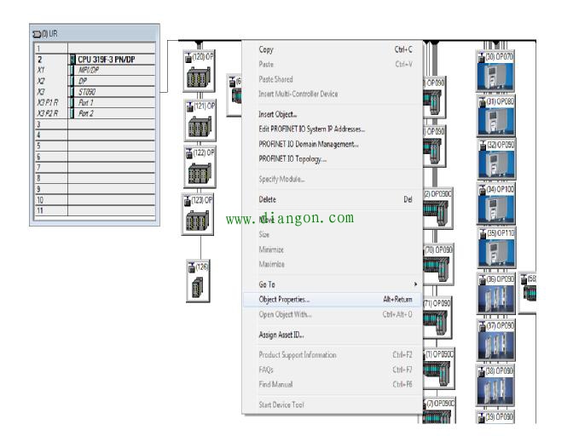579x436 pixels.
Task: Open PROFINET IO Topology dialog
Action: point(292,158)
